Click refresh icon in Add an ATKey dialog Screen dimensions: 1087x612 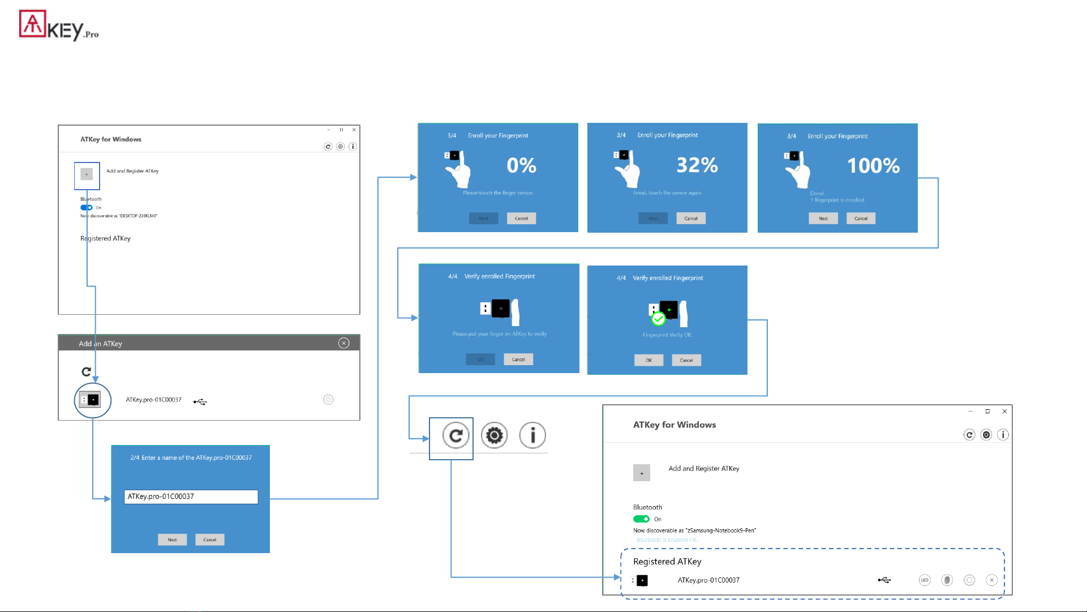(86, 372)
